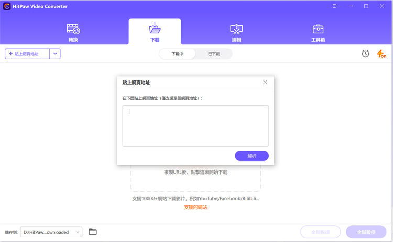This screenshot has height=242, width=393.
Task: Click the 全部暫停 (Pause all) button
Action: point(366,232)
